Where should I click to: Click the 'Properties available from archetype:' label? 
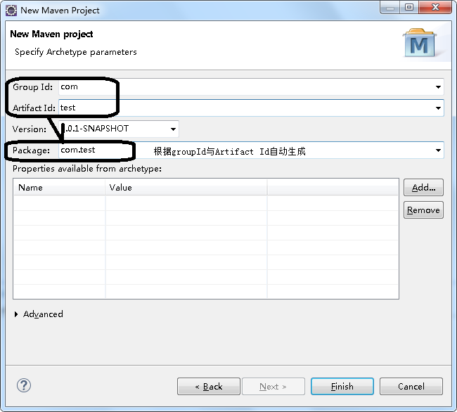[x=87, y=169]
